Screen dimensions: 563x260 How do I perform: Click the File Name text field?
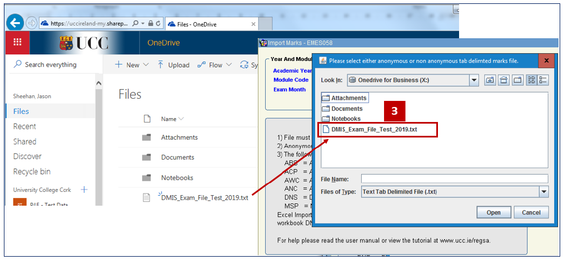click(x=454, y=179)
